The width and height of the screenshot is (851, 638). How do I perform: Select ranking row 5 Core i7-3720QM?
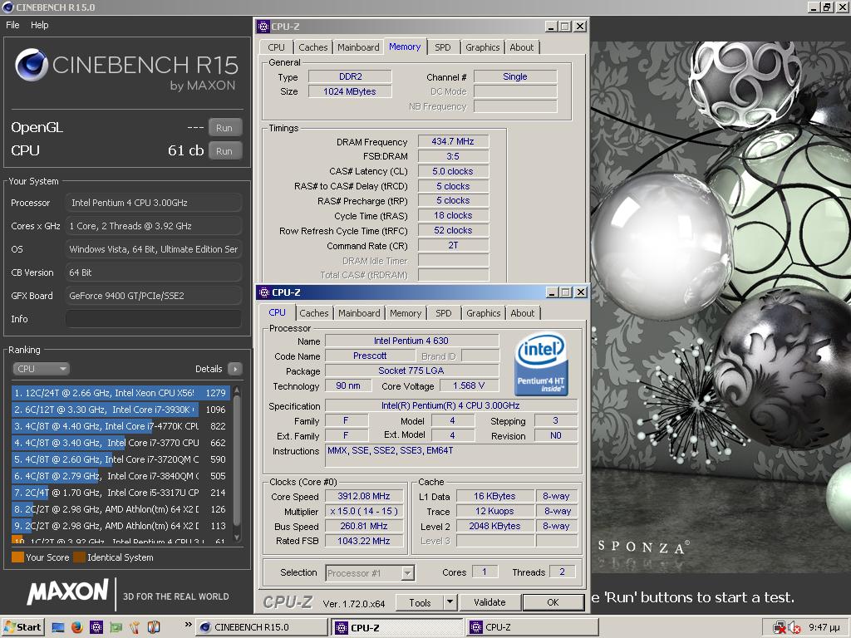point(121,459)
